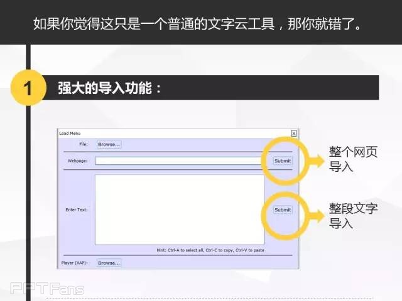Viewport: 402px width, 301px height.
Task: Click the Ctrl-A hint text line
Action: 210,250
